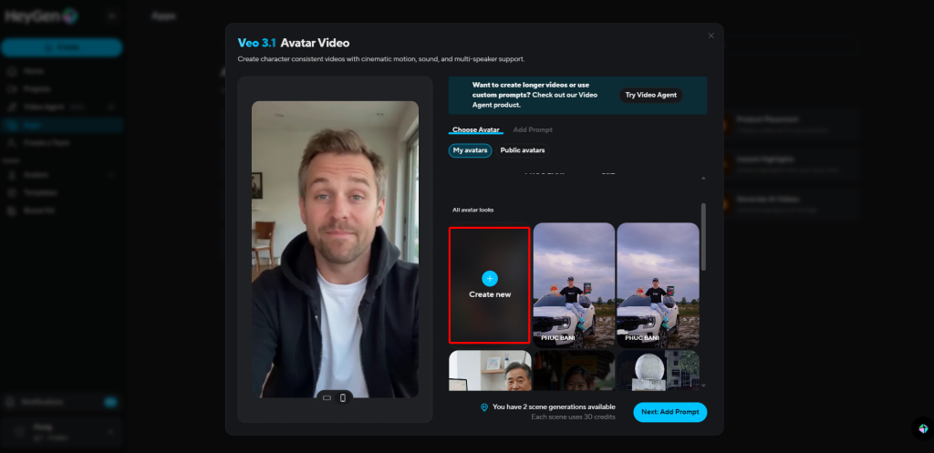Image resolution: width=934 pixels, height=453 pixels.
Task: Select the My avatars filter
Action: pos(470,150)
